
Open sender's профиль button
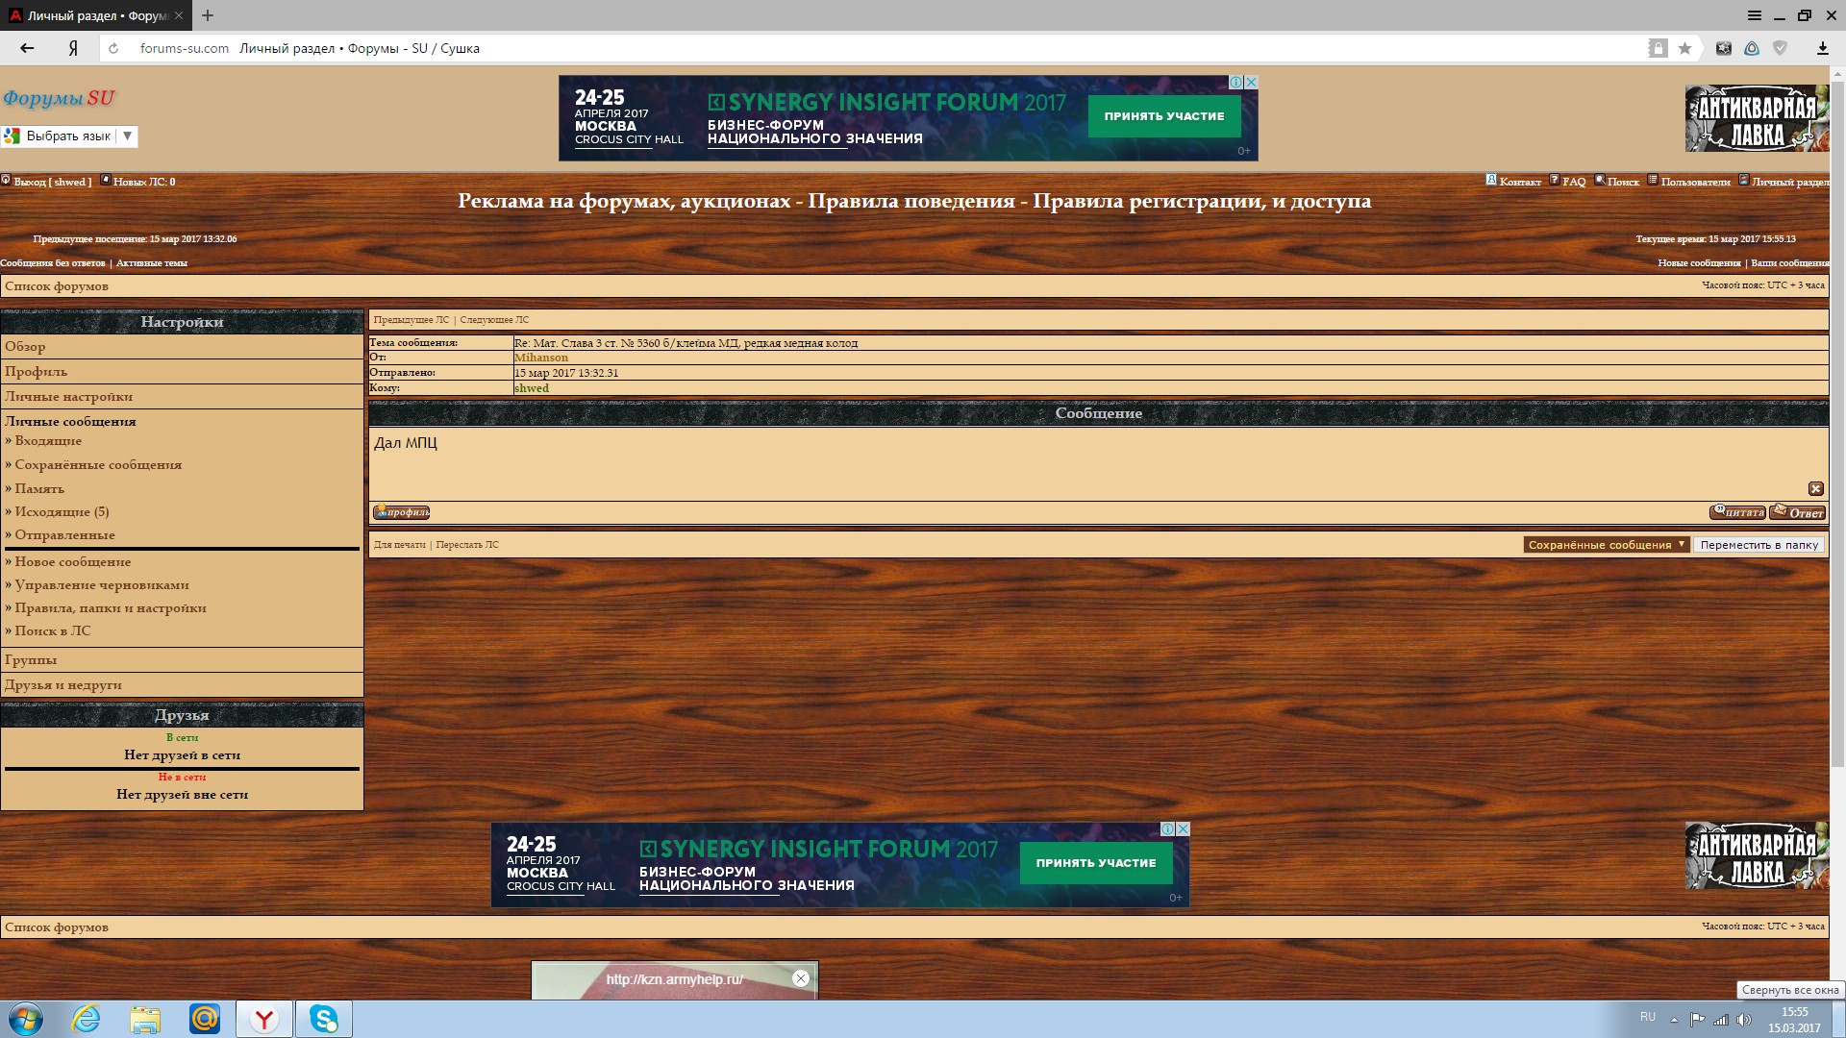pos(401,512)
